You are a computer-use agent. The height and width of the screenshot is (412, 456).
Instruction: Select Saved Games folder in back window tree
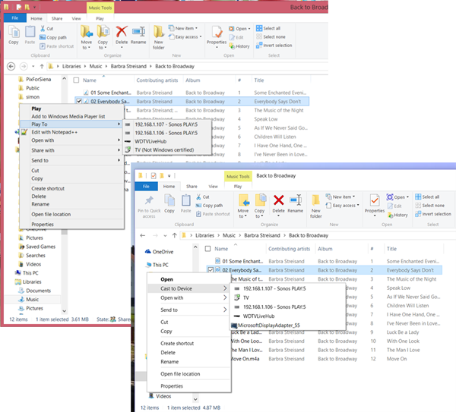[x=40, y=247]
